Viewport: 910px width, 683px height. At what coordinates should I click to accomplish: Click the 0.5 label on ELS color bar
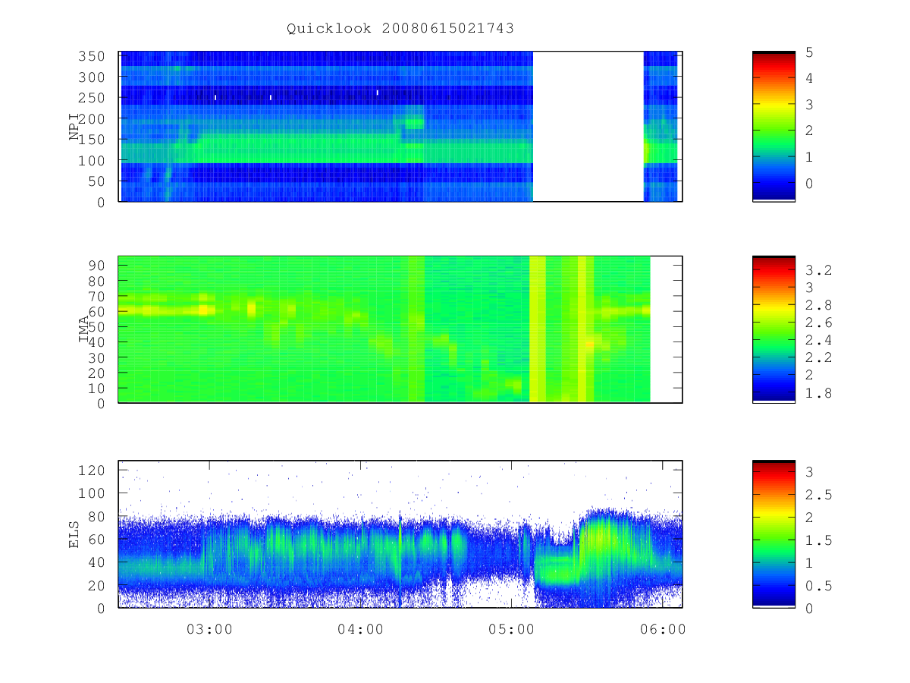click(819, 586)
